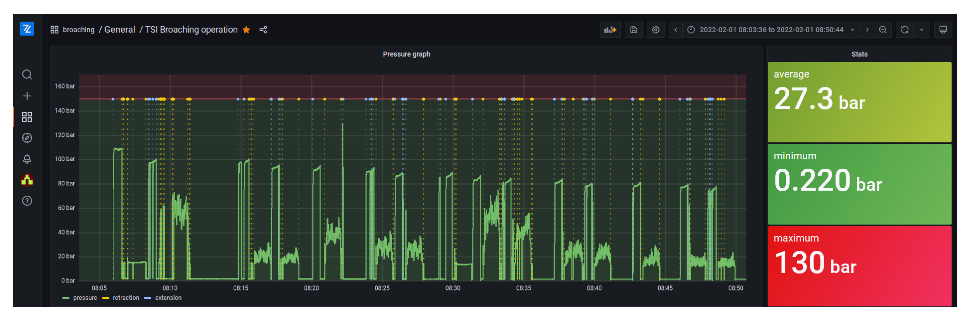
Task: Open the search icon in sidebar
Action: (27, 75)
